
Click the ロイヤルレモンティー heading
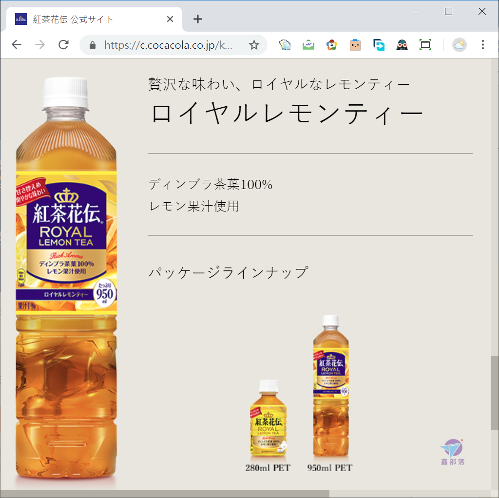287,113
